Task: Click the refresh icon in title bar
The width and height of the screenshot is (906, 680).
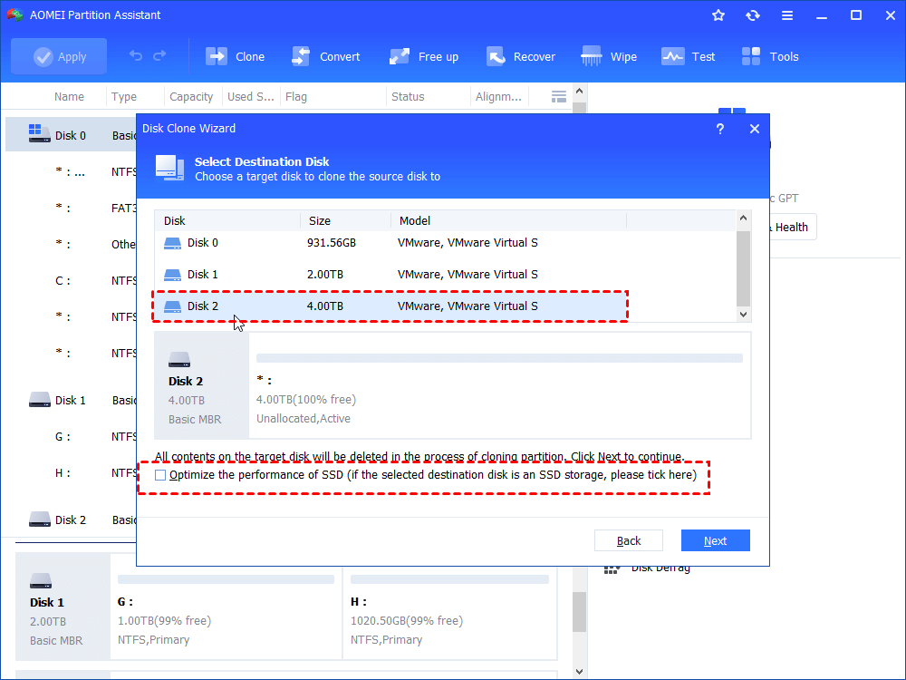Action: point(752,15)
